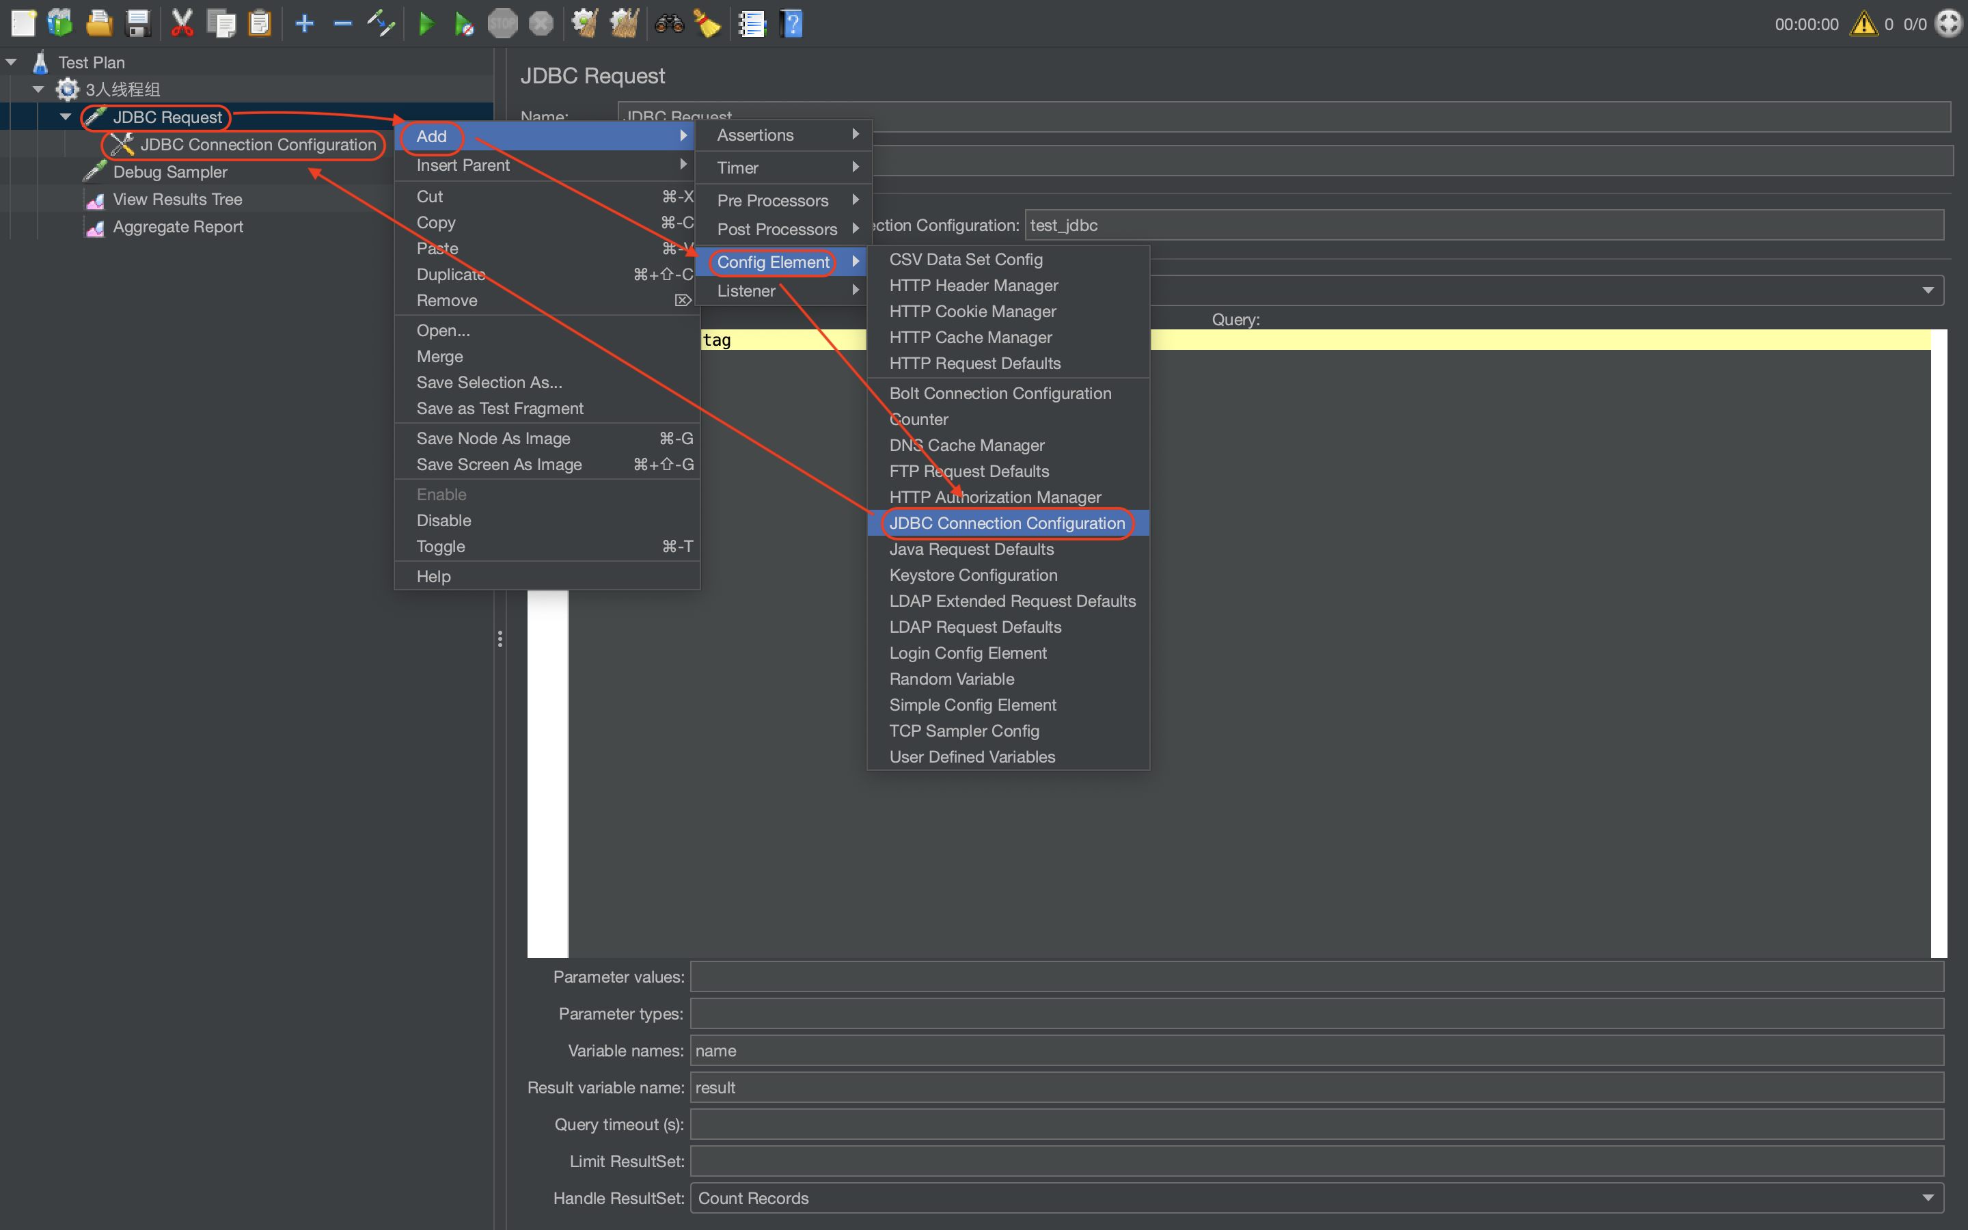Select JDBC Connection Configuration from the menu
Screen dimensions: 1968x1230
point(1007,523)
